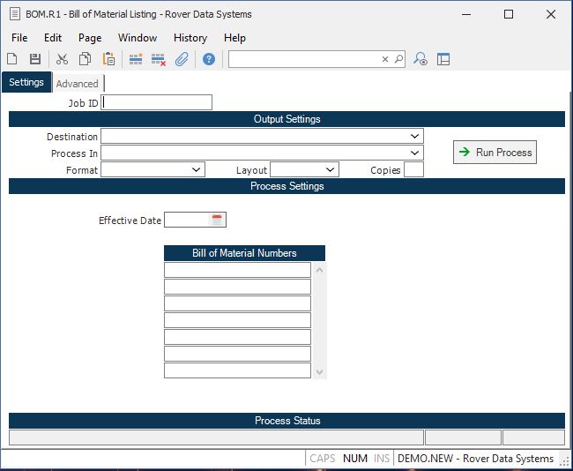Image resolution: width=573 pixels, height=471 pixels.
Task: Expand the Destination dropdown
Action: click(x=414, y=137)
